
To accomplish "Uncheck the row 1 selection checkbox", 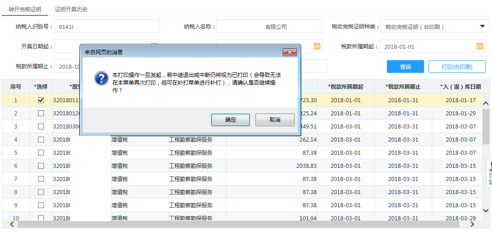I will [x=41, y=100].
